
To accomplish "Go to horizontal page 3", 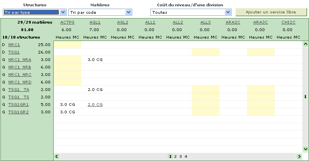I will [x=180, y=157].
